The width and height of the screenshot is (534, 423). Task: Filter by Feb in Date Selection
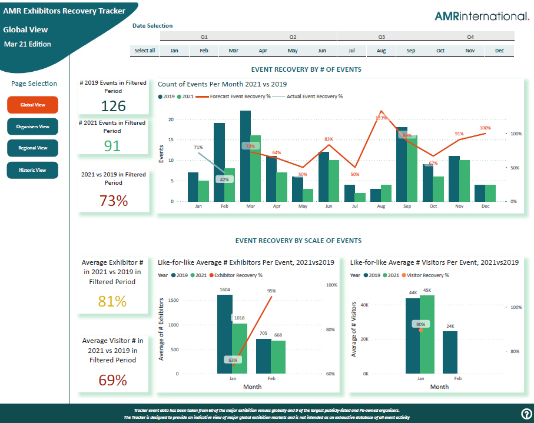pos(204,51)
